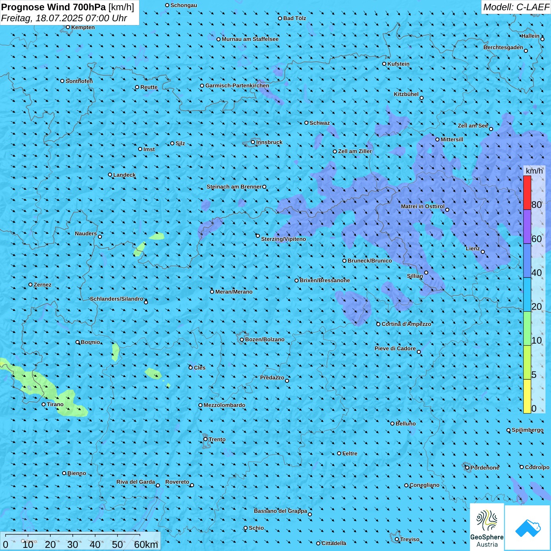Click the Bad Tölz city label
Screen dimensions: 551x551
[x=295, y=18]
